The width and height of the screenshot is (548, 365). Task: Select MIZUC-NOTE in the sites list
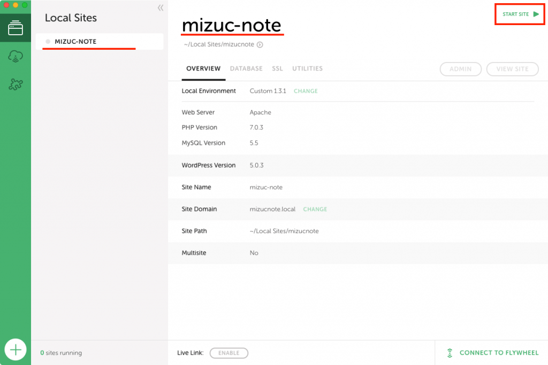(x=99, y=42)
